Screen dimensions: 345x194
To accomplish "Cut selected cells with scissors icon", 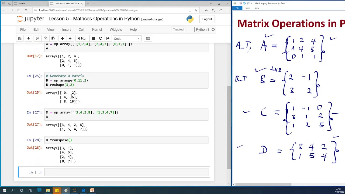I will point(37,38).
